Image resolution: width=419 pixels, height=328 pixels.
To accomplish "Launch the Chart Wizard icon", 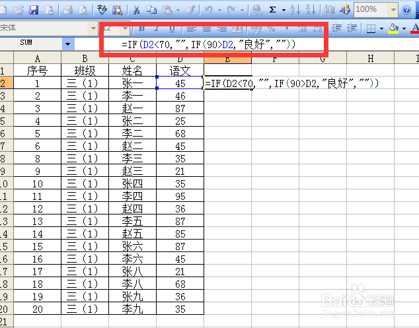I will point(330,10).
